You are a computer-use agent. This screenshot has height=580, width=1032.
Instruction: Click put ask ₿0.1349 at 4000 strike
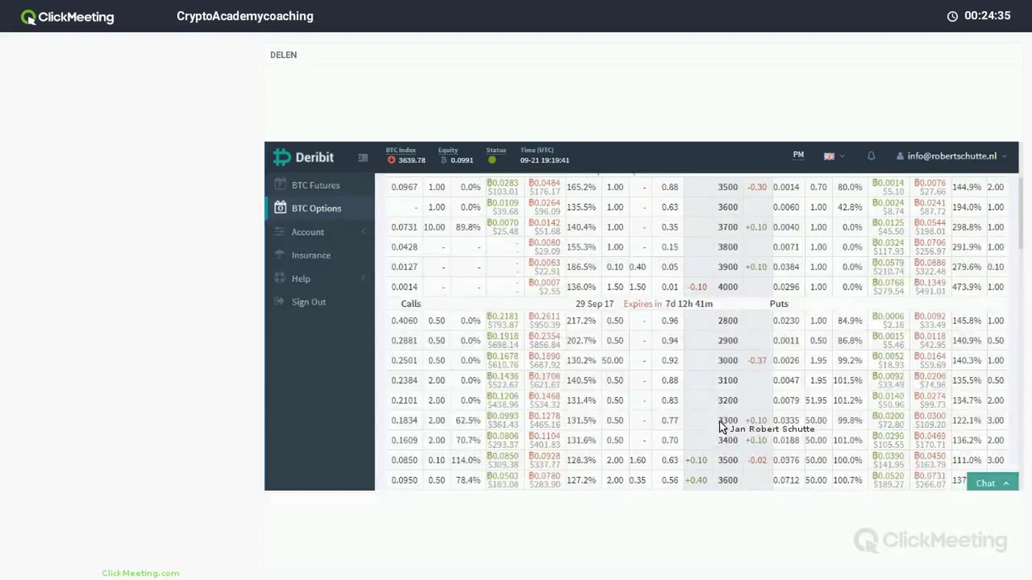929,282
